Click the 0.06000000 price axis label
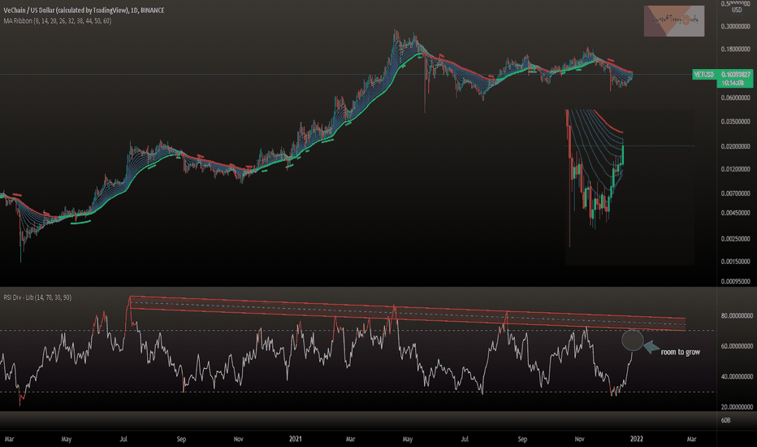 pyautogui.click(x=735, y=98)
